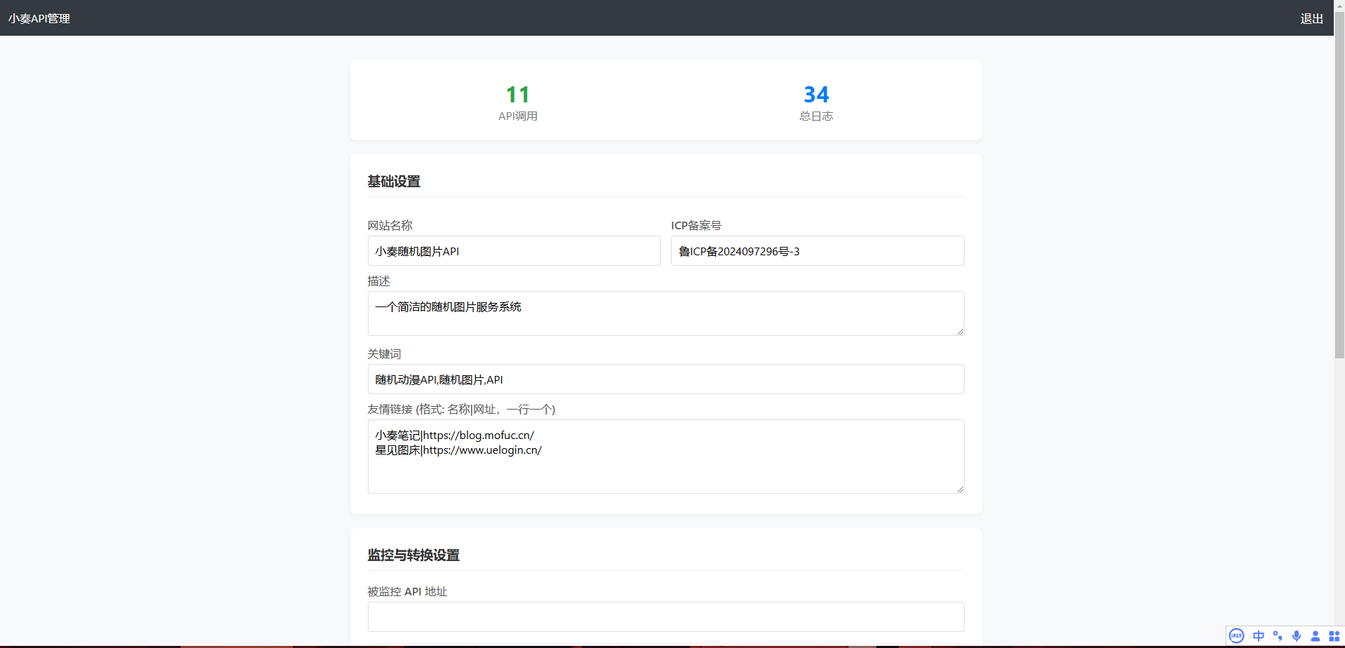
Task: Open the iFLY user account icon
Action: pos(1316,636)
